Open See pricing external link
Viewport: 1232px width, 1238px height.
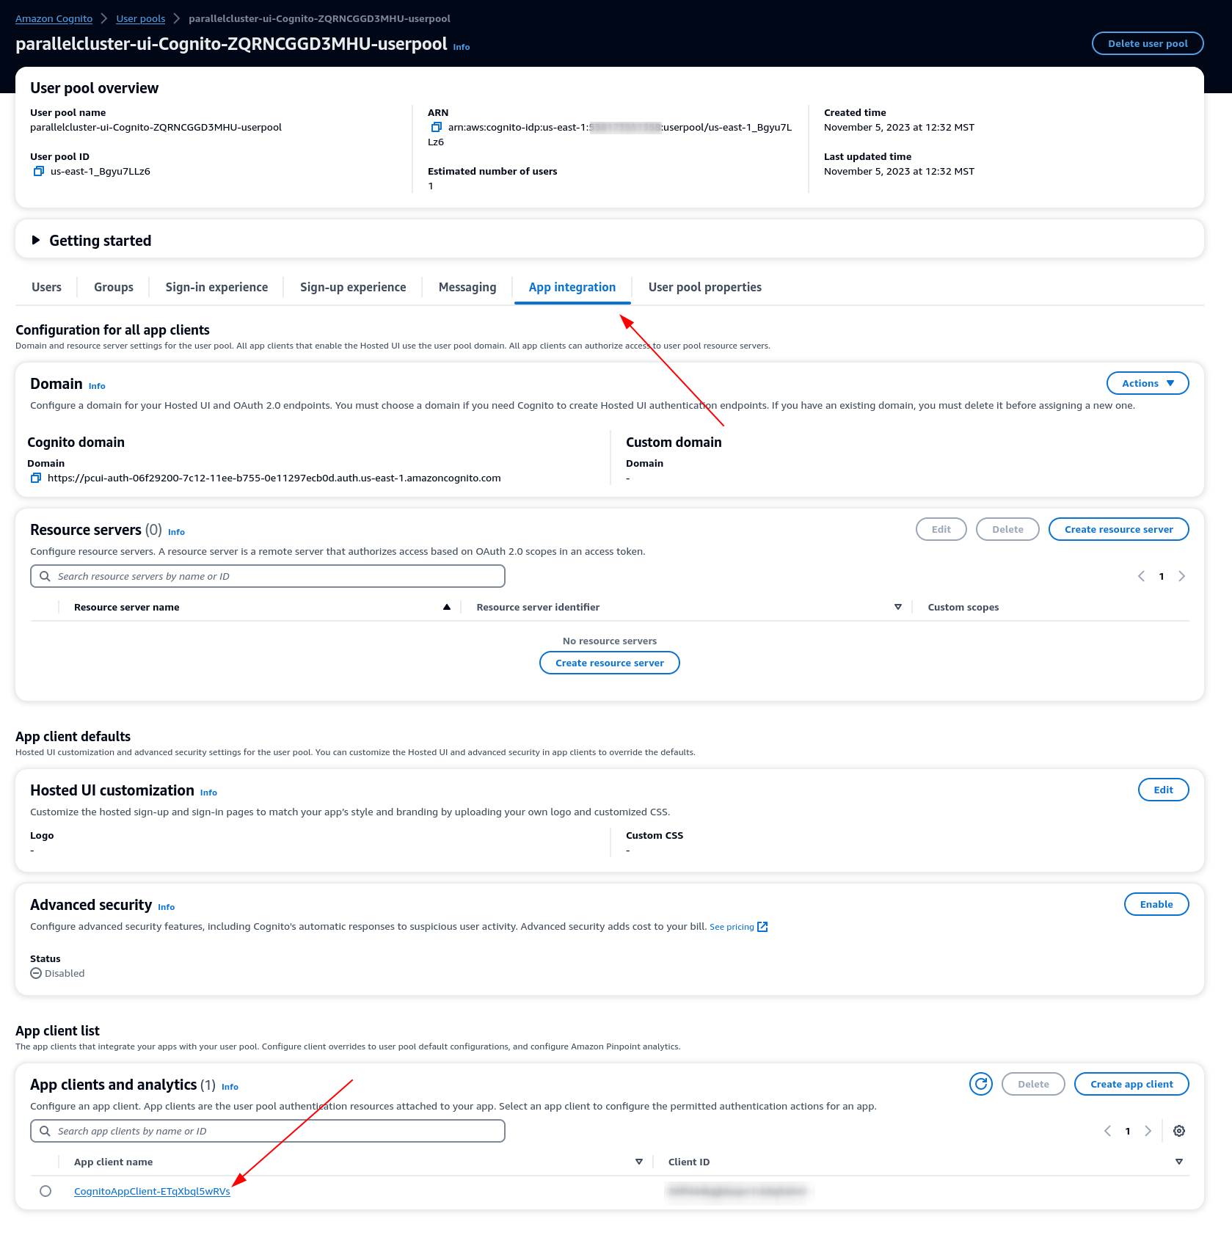[737, 927]
